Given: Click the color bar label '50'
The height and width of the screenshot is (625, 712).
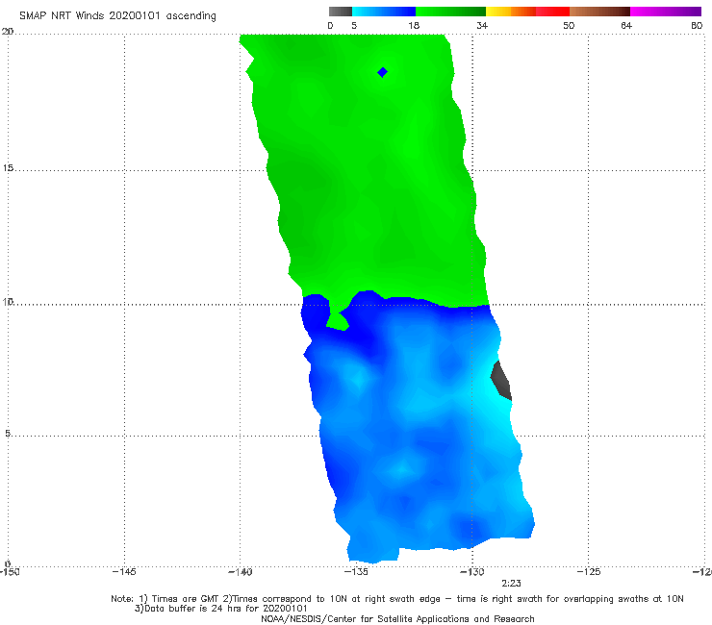Looking at the screenshot, I should coord(569,25).
